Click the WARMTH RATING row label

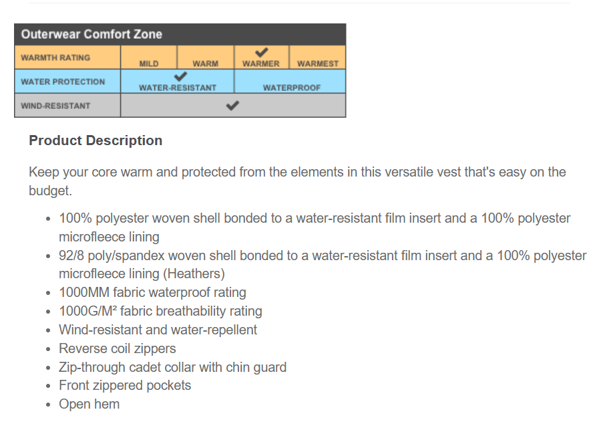55,58
